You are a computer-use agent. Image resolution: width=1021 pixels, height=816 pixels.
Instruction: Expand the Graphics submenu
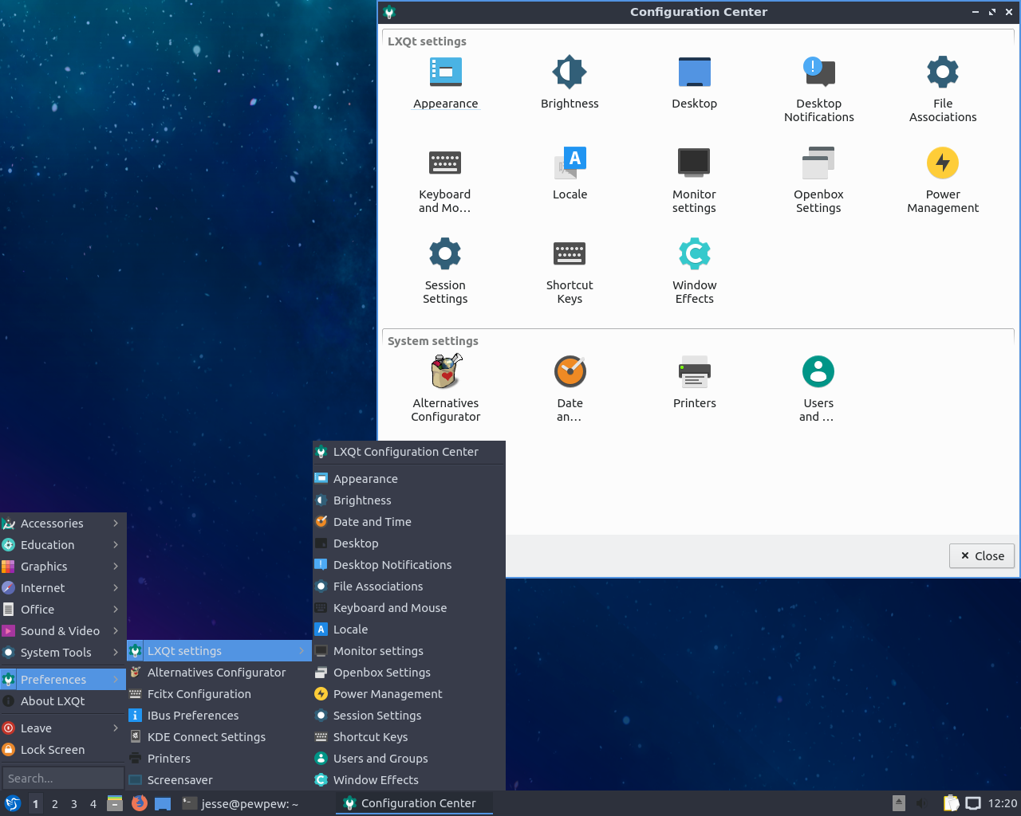click(63, 567)
